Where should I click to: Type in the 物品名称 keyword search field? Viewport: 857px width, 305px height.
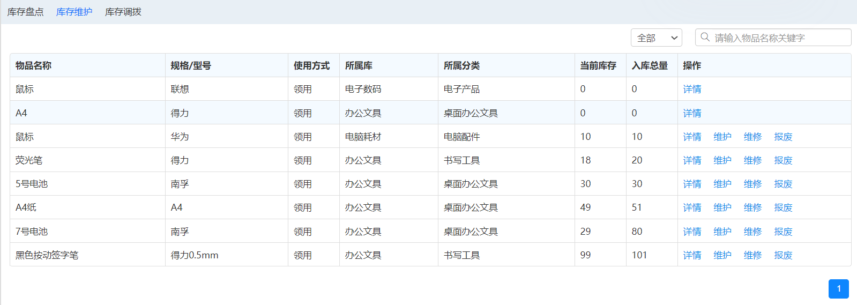click(x=780, y=38)
